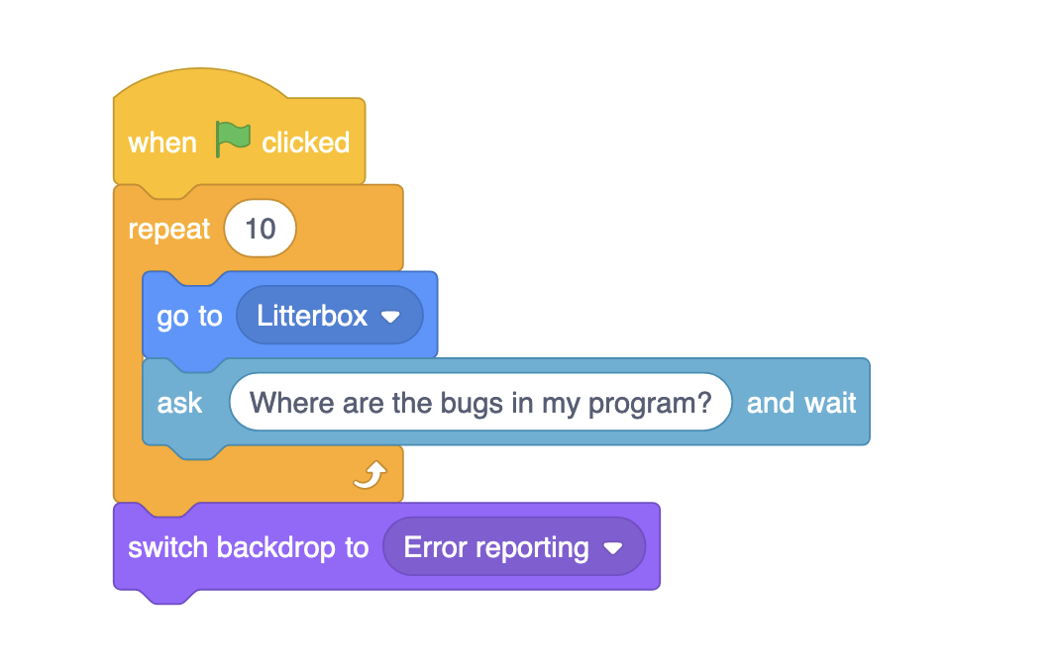The image size is (1058, 669).
Task: Click the "ask" label on sensing block
Action: pos(179,403)
